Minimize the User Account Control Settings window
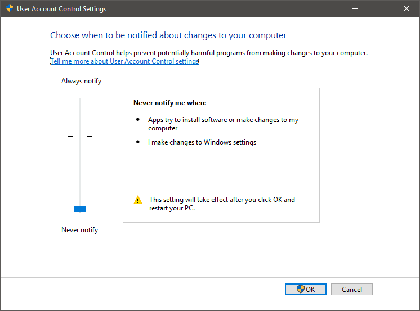 point(355,8)
